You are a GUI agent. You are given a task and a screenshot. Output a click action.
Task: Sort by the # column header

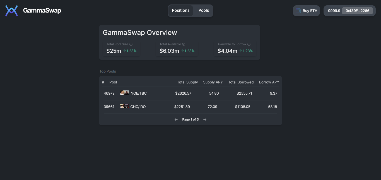[103, 82]
